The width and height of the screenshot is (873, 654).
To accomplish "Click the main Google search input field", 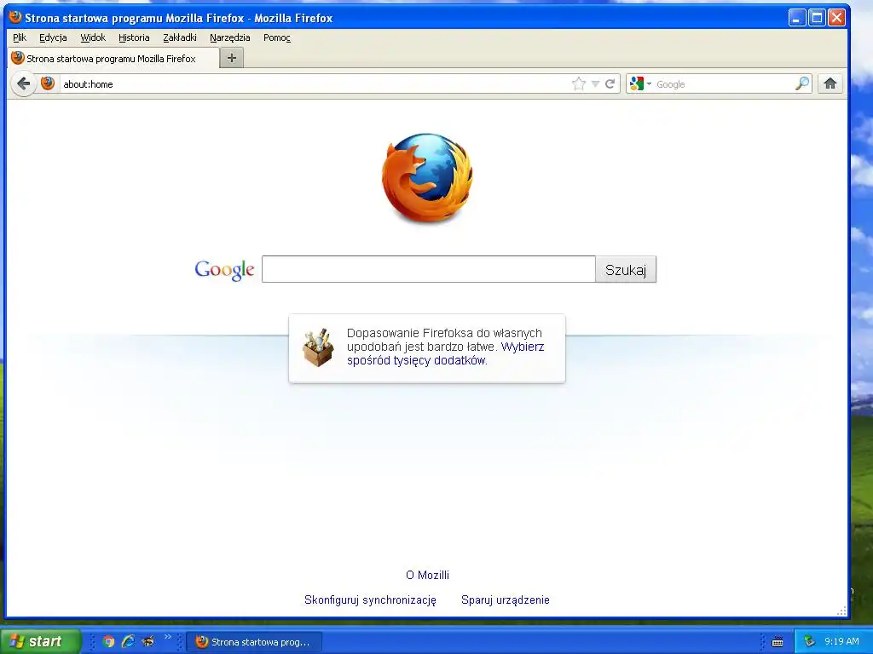I will click(429, 269).
